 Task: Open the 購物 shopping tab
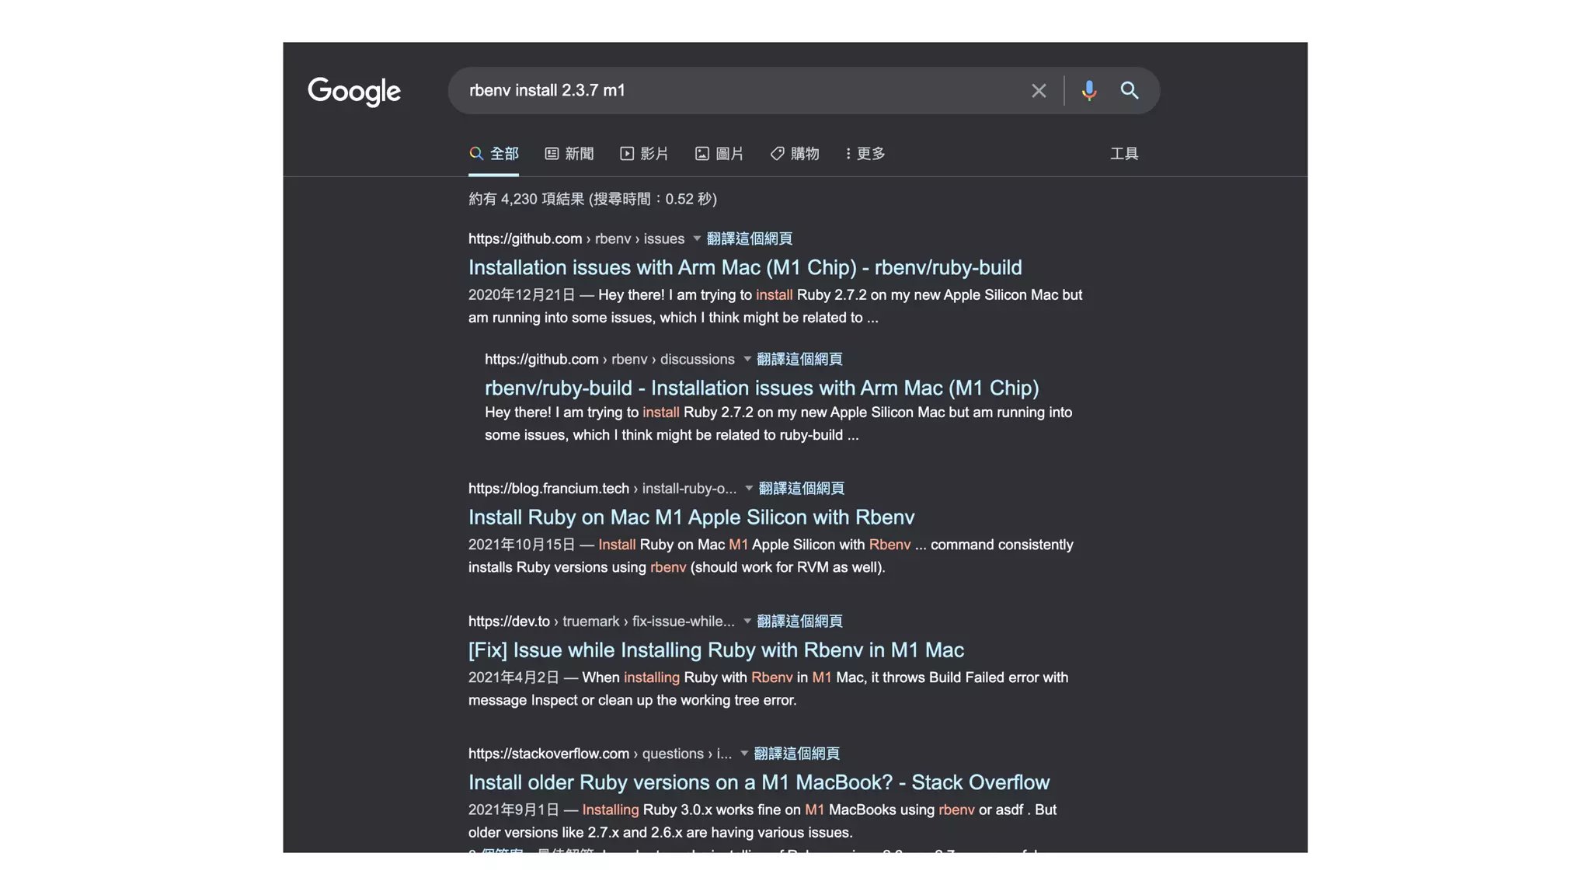pos(795,154)
